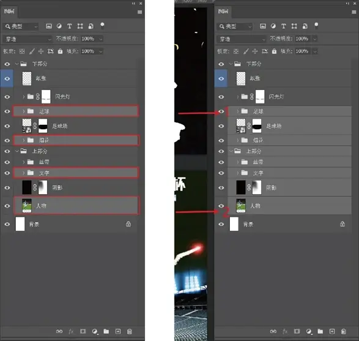Viewport: 359px width, 341px height.
Task: Create new layer icon in right panel
Action: point(332,331)
